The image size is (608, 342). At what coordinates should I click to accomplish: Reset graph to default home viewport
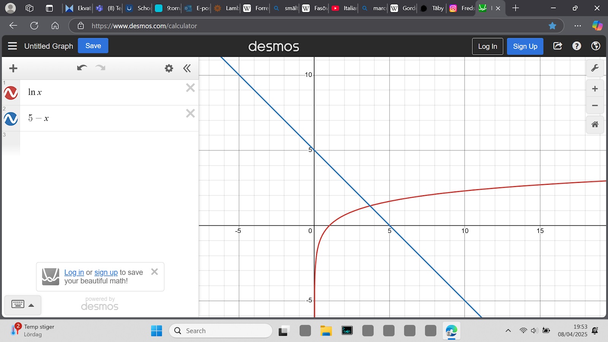[595, 125]
